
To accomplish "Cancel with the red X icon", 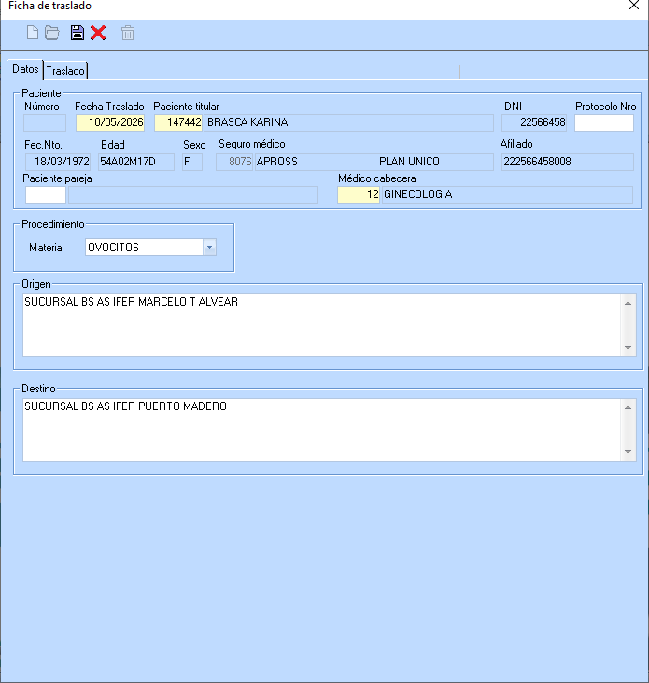I will click(x=98, y=33).
